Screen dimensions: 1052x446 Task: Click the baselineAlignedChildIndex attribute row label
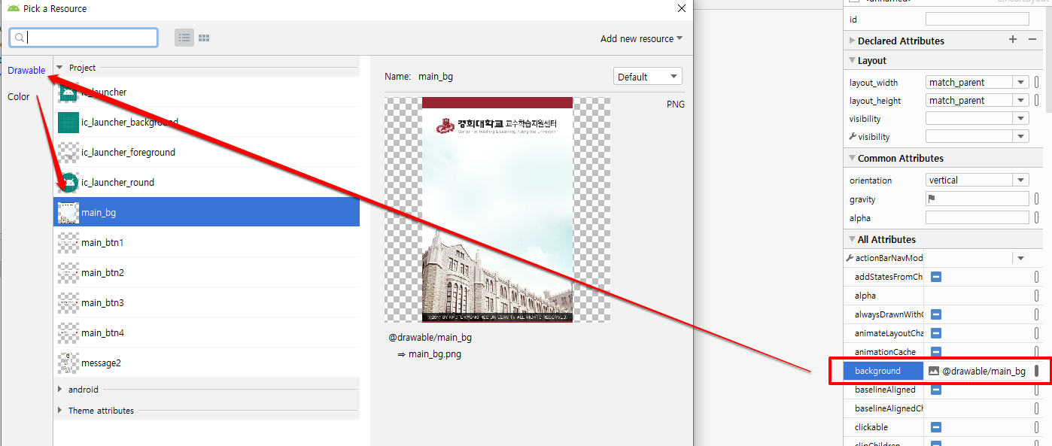coord(889,408)
